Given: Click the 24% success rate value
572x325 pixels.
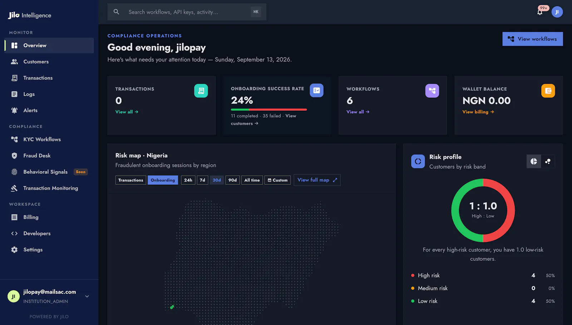Looking at the screenshot, I should point(242,100).
